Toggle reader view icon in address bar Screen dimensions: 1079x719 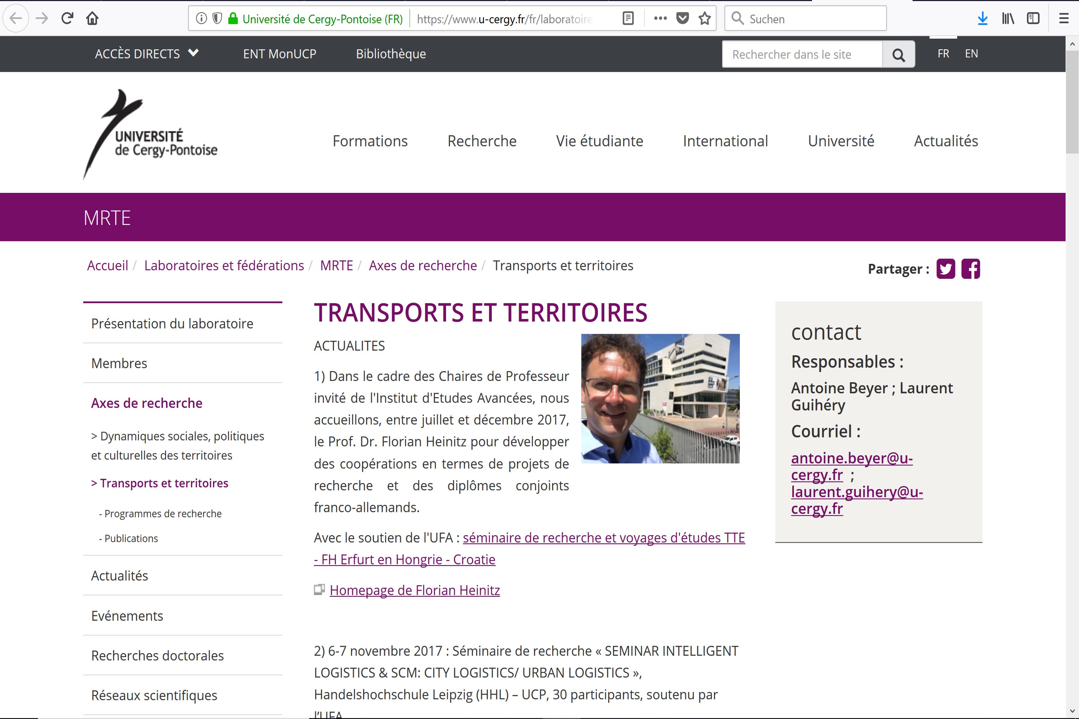click(628, 19)
